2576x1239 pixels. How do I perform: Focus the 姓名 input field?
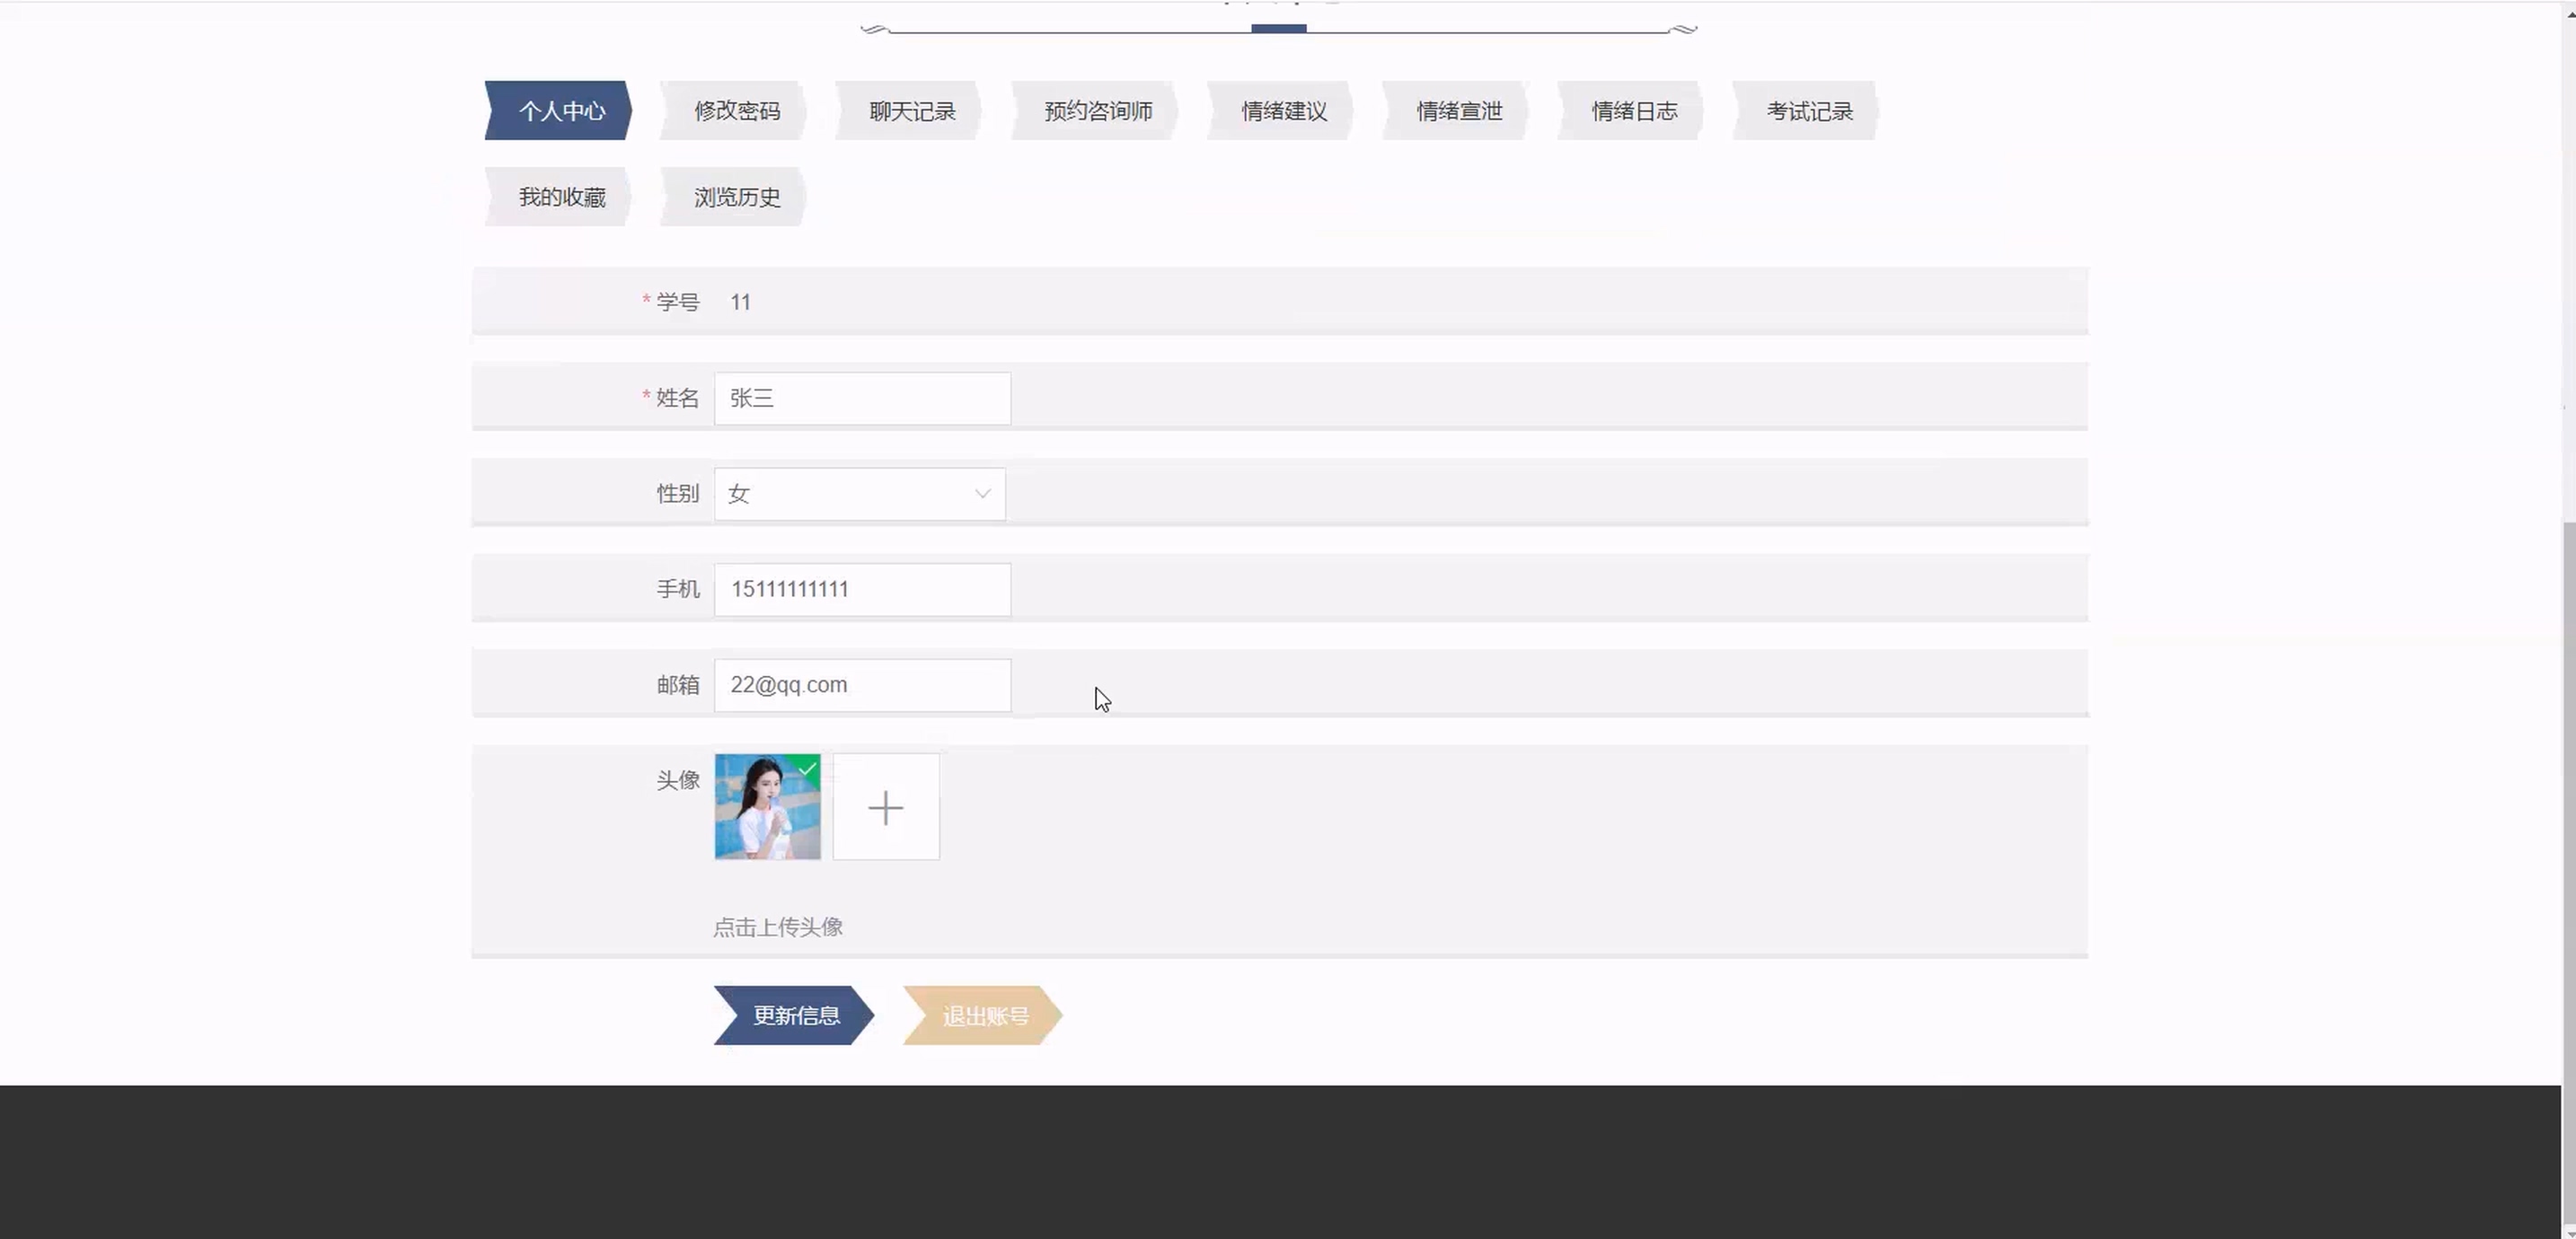861,399
